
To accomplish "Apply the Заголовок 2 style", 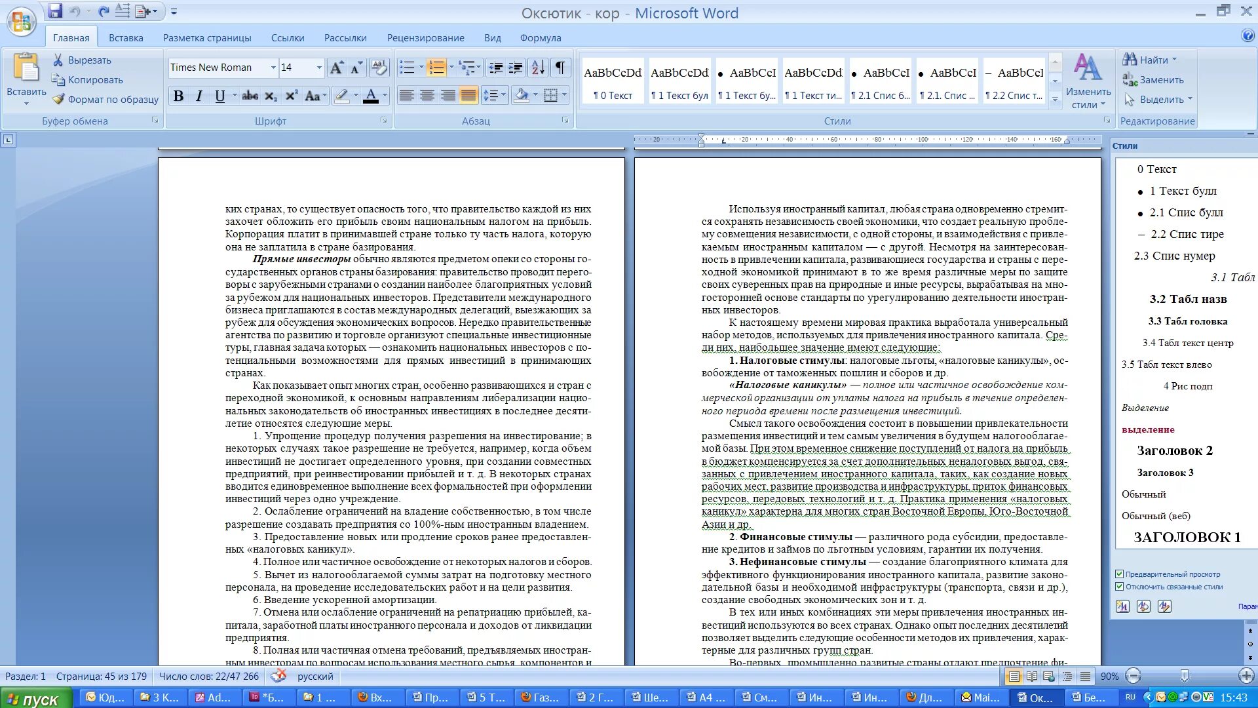I will [1174, 450].
